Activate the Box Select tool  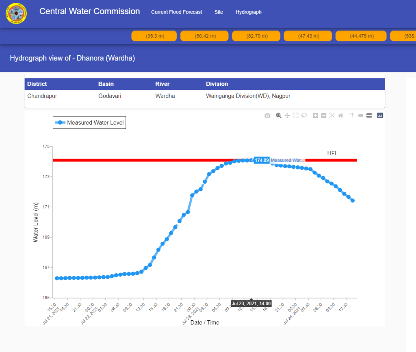pos(296,116)
